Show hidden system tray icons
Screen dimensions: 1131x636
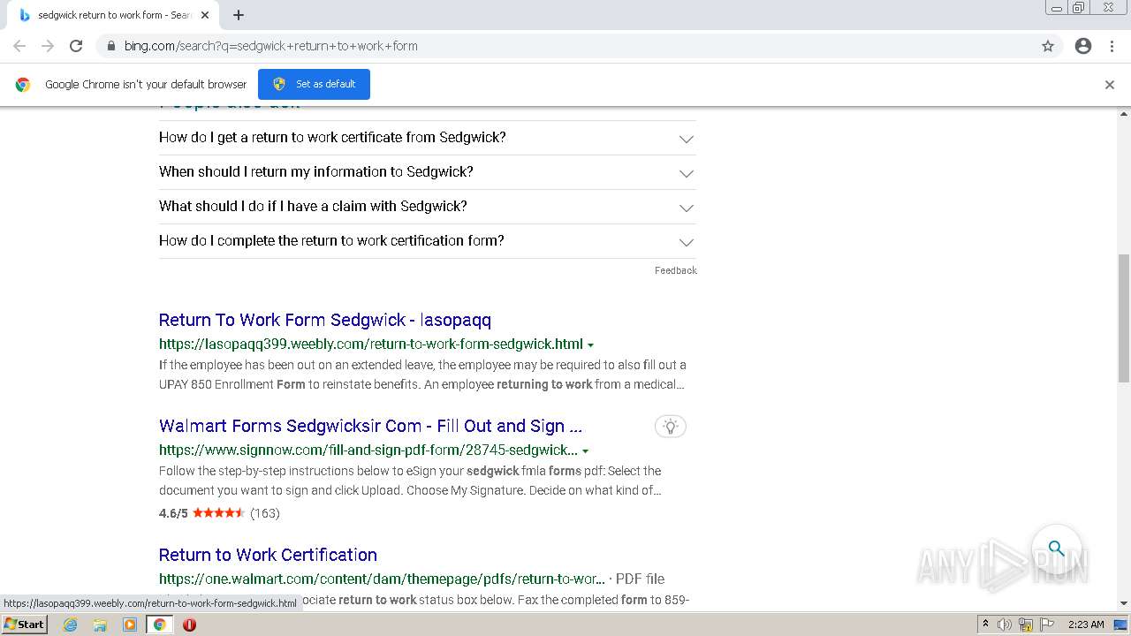pos(985,624)
